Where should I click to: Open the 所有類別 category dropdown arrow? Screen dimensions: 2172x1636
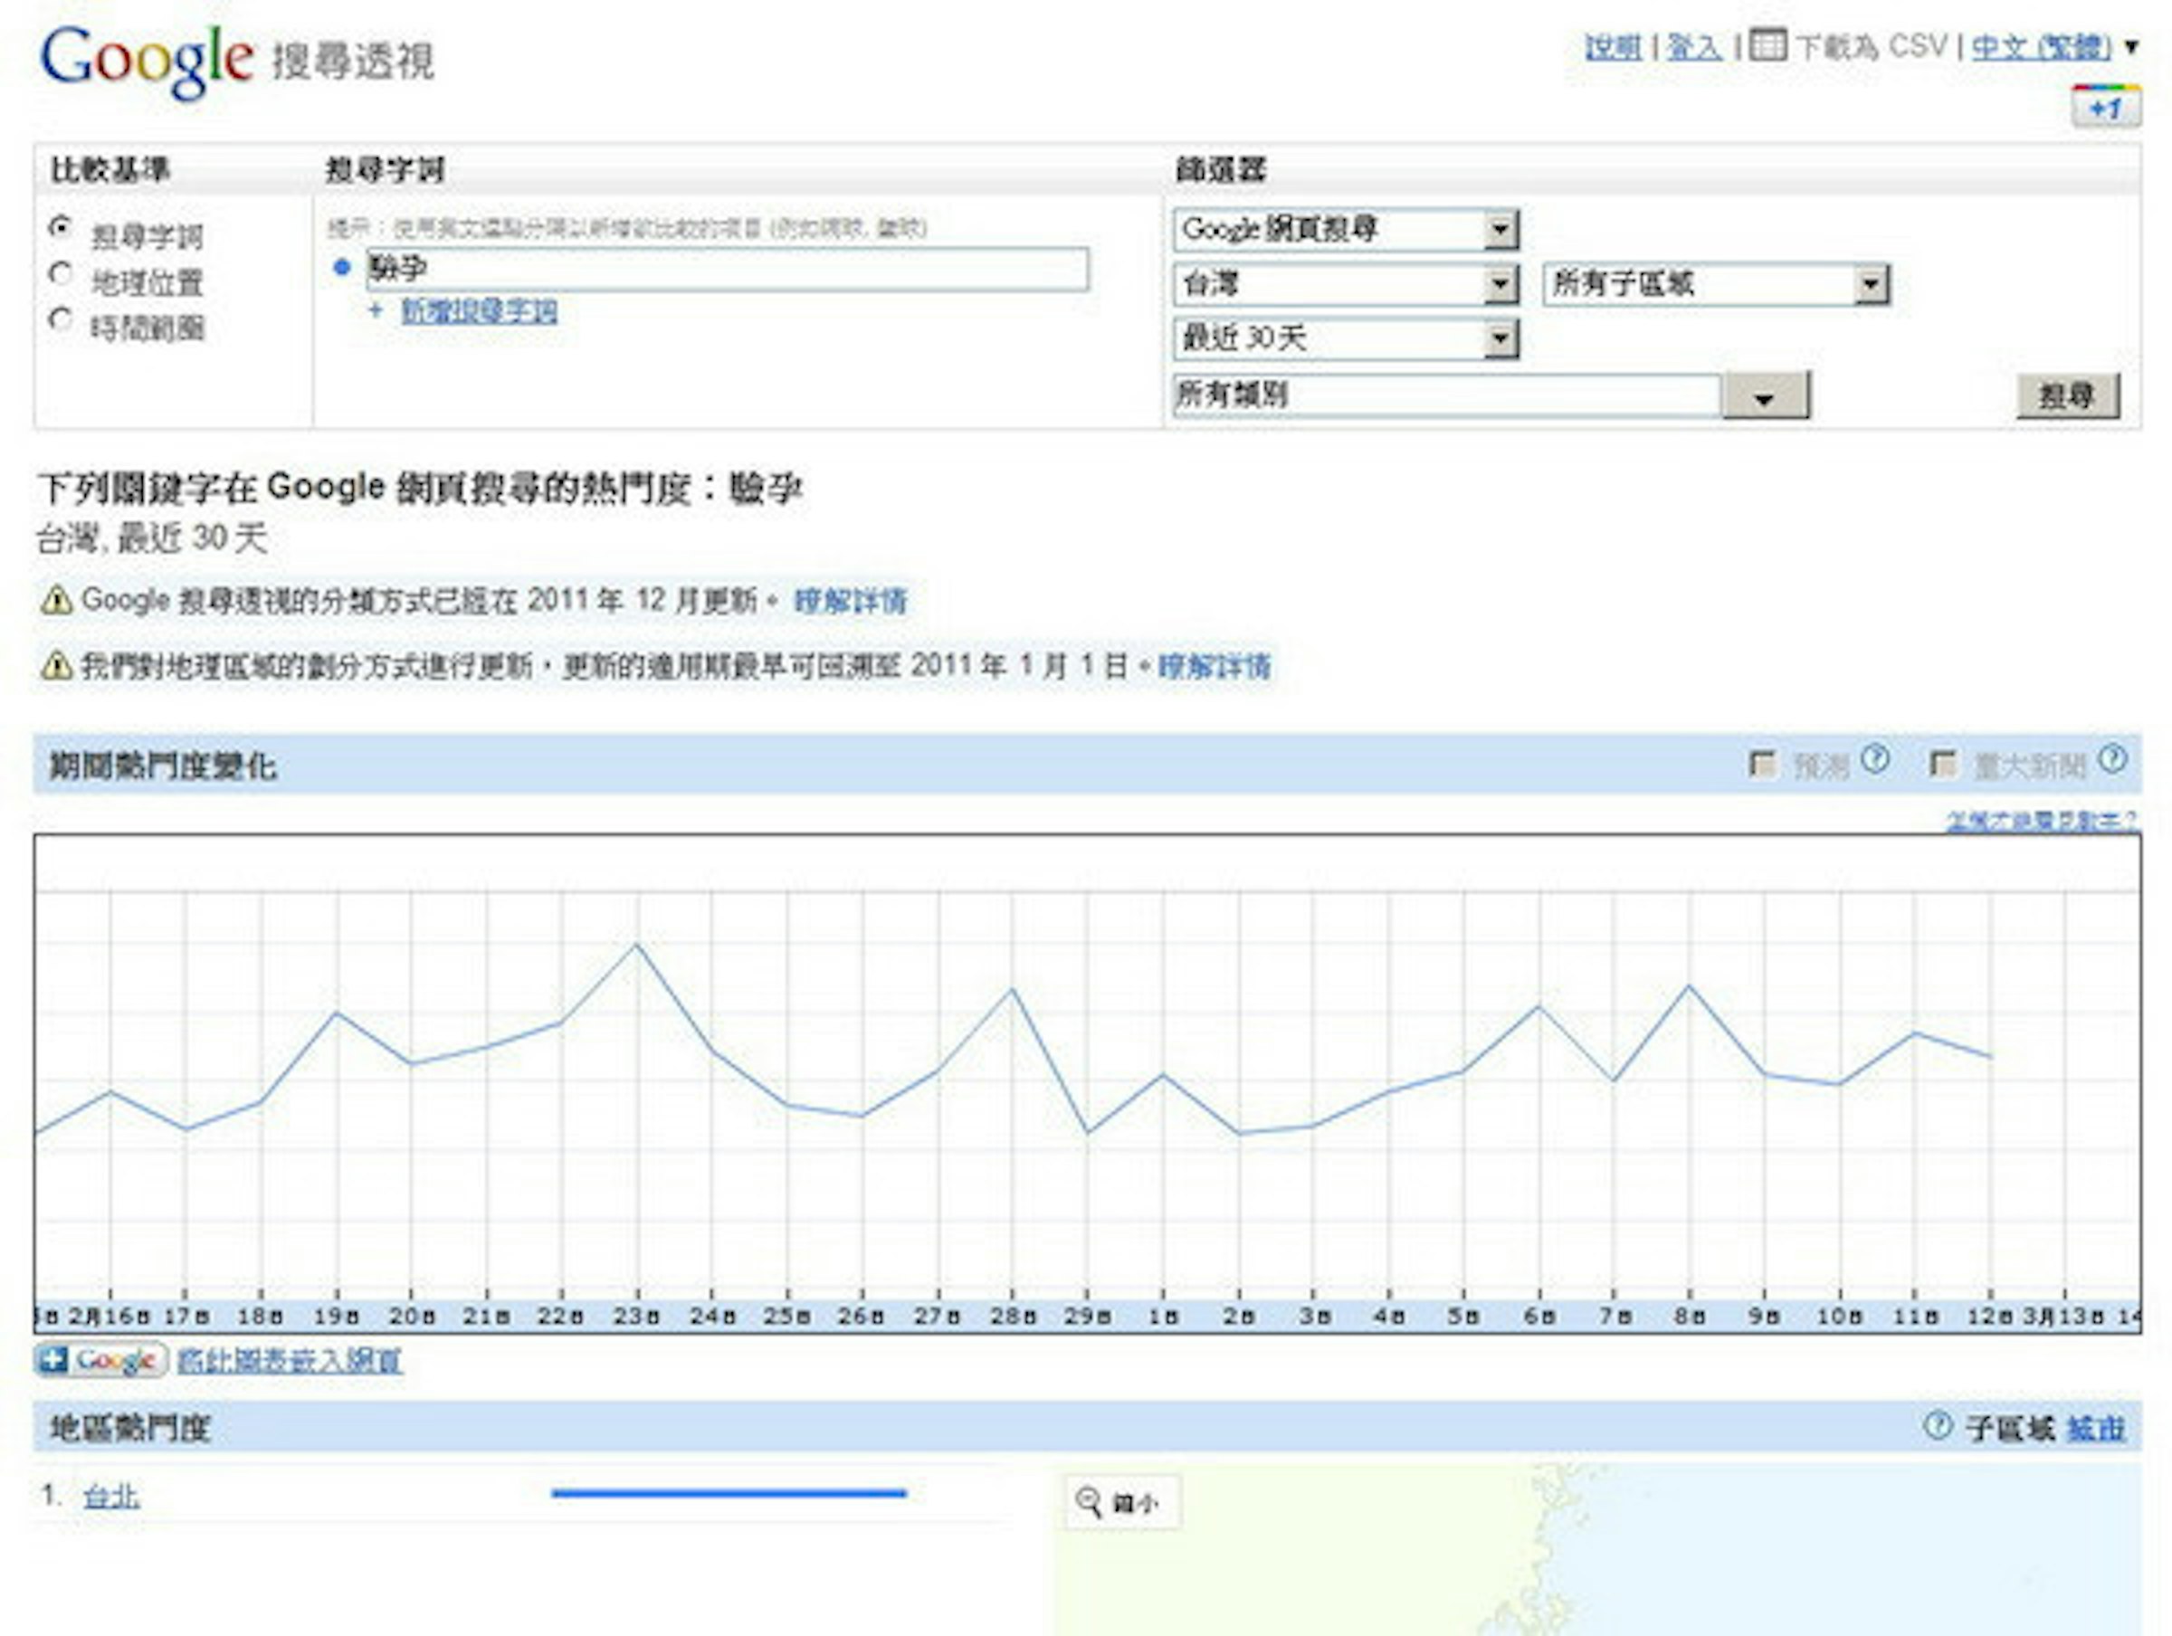pyautogui.click(x=1766, y=395)
